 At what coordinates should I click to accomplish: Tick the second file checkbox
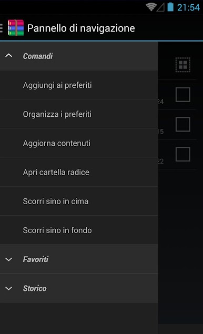click(x=183, y=125)
